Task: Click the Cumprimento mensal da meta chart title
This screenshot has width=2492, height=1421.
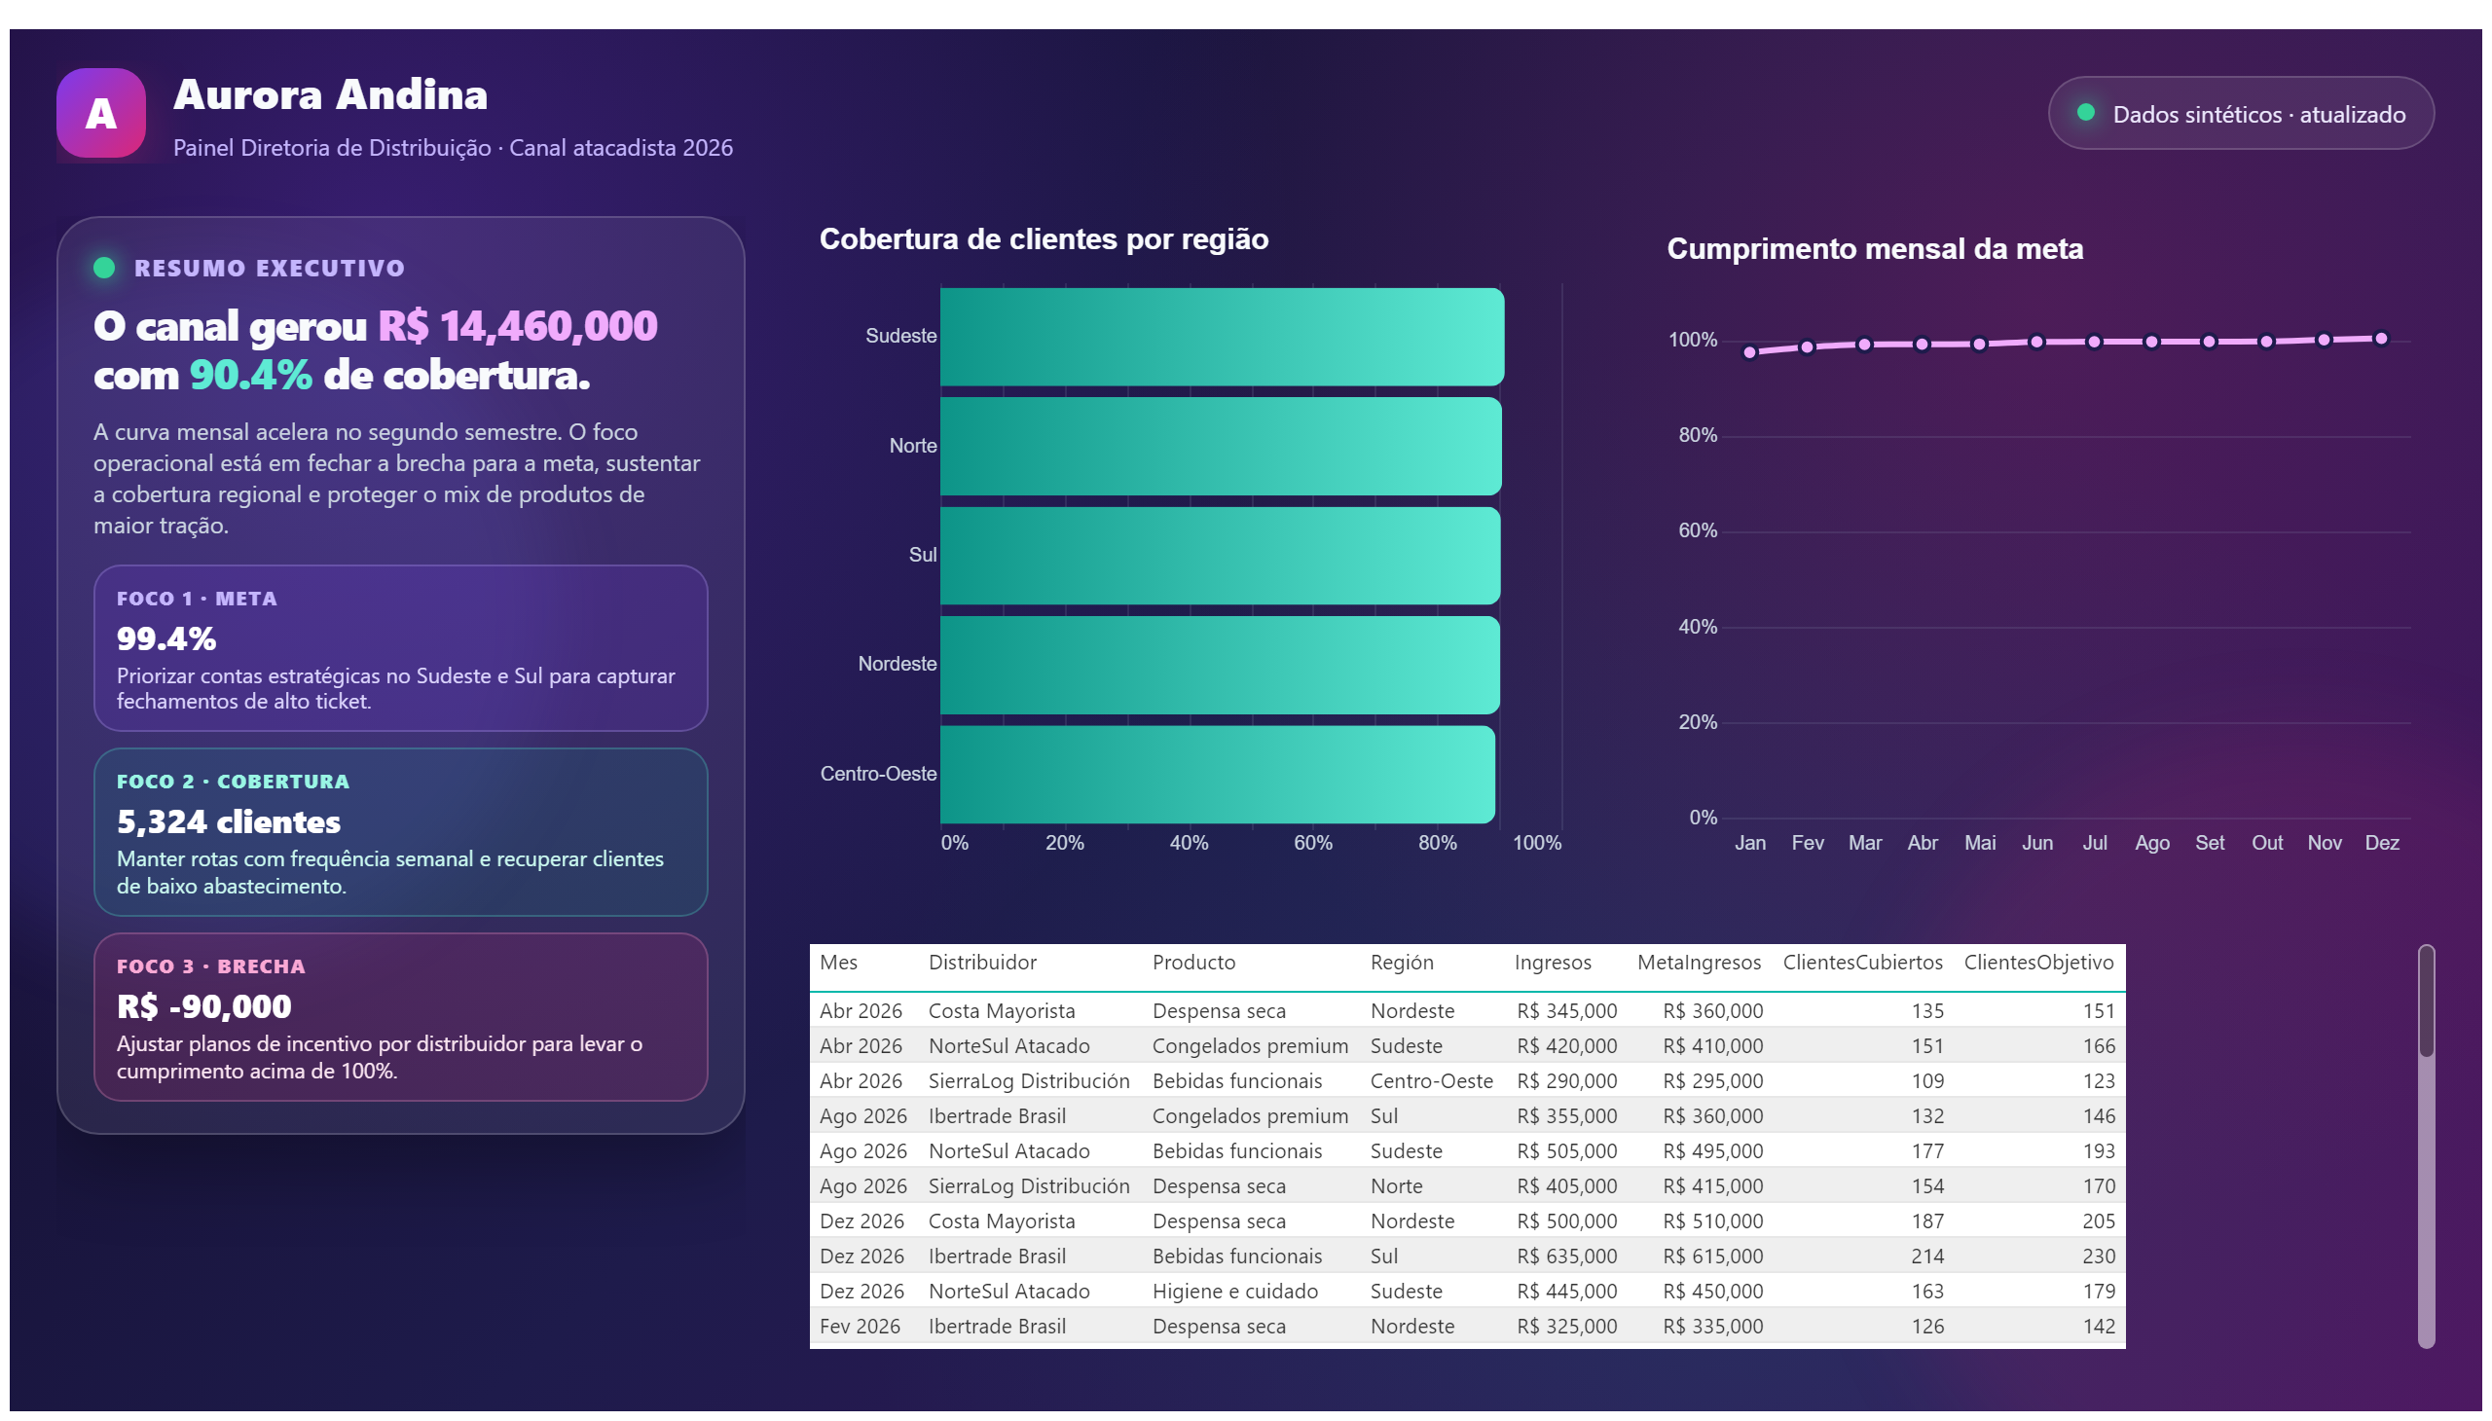Action: pos(1874,249)
